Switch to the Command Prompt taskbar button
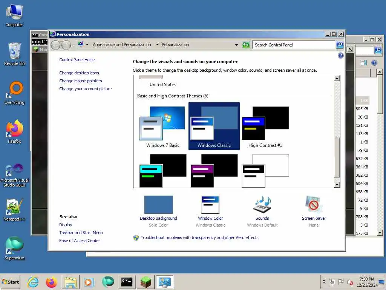 127,282
